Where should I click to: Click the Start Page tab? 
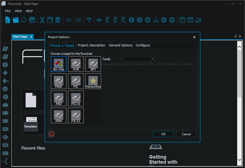tap(20, 37)
